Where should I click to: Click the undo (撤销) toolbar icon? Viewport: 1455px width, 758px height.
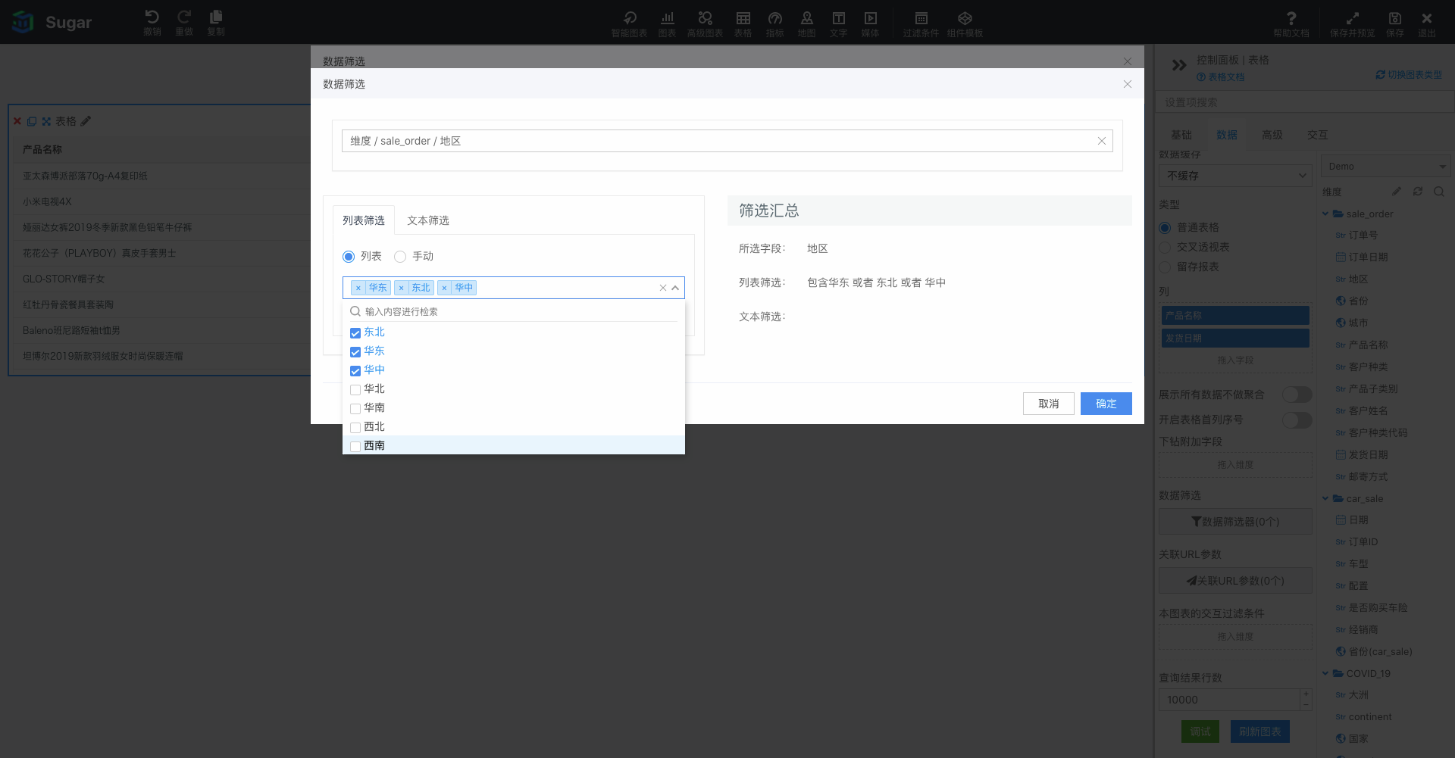(152, 22)
